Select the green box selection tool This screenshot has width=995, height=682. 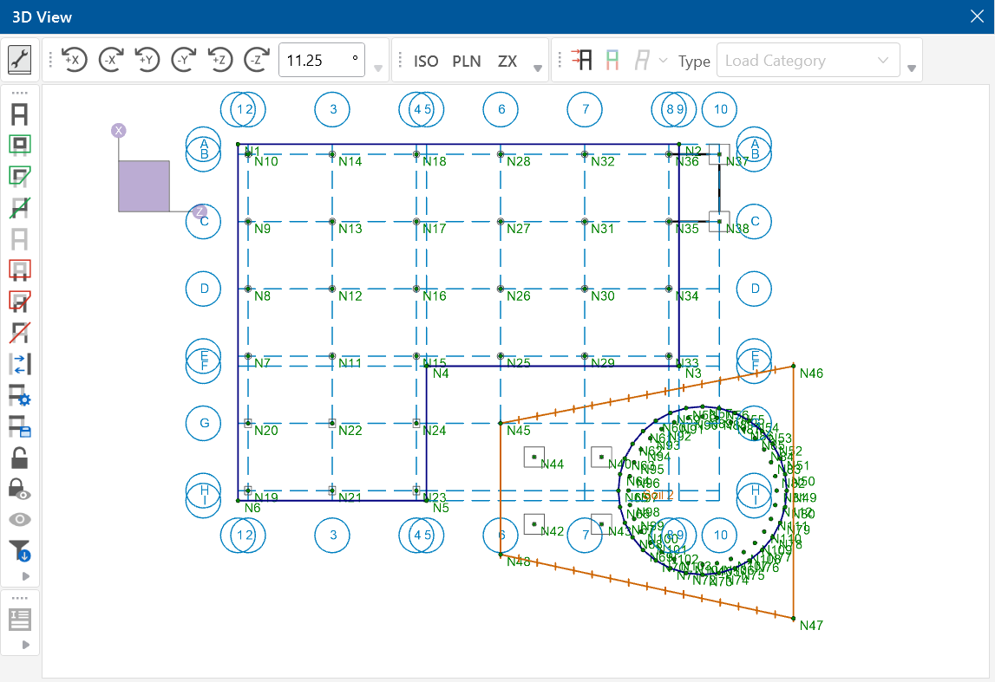point(20,145)
